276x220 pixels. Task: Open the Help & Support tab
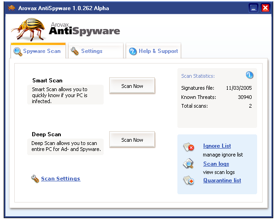click(x=153, y=51)
